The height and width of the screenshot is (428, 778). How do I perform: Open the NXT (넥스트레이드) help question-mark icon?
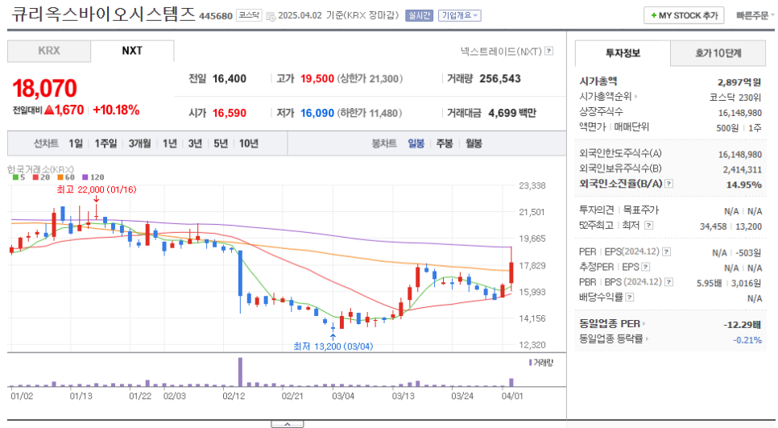point(548,51)
